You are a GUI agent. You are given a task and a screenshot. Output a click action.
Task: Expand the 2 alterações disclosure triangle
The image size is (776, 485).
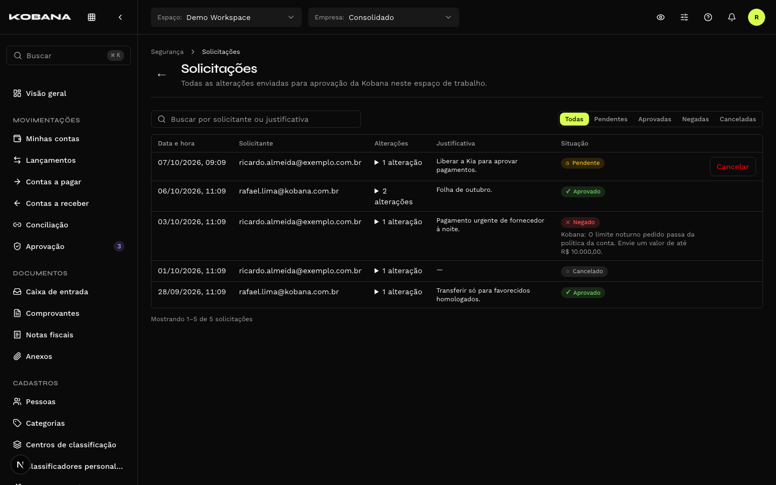tap(377, 191)
